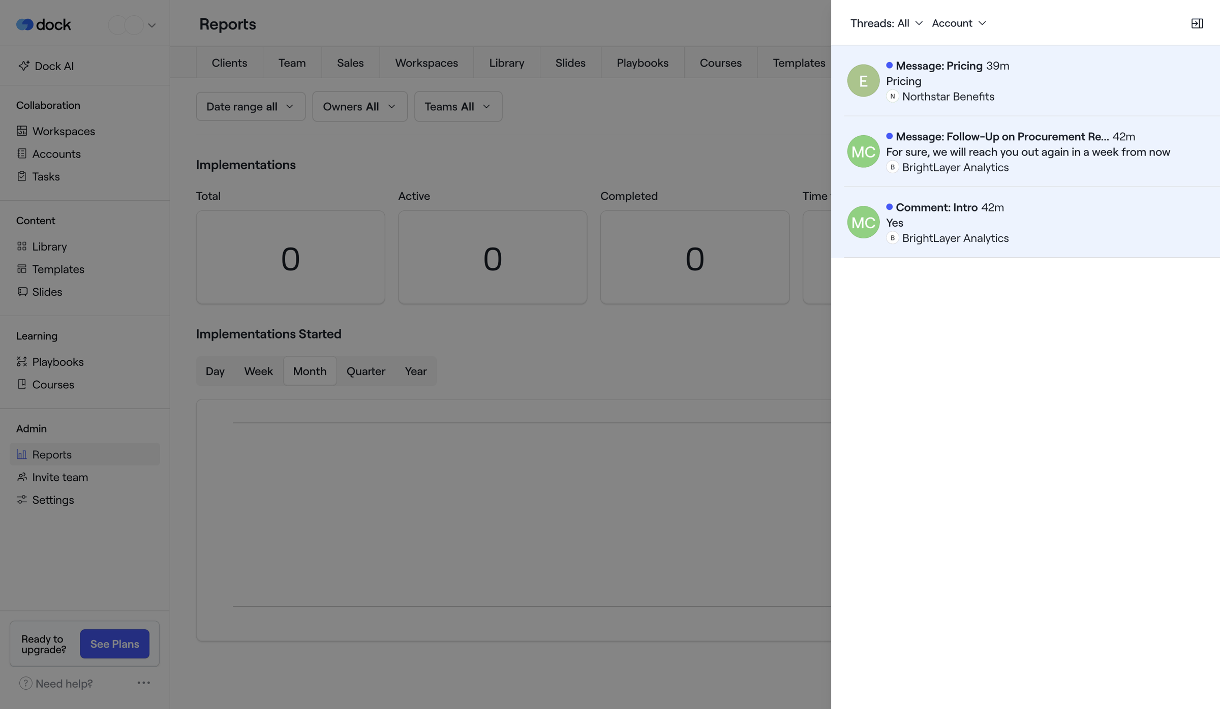The height and width of the screenshot is (709, 1220).
Task: Switch to the Sales report tab
Action: point(350,63)
